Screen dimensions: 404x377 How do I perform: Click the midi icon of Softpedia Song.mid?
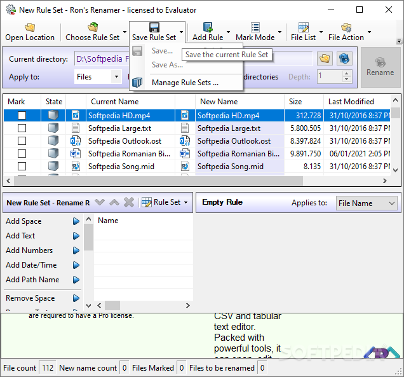[x=76, y=167]
